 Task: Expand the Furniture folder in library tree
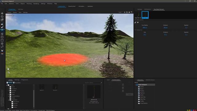(9, 89)
